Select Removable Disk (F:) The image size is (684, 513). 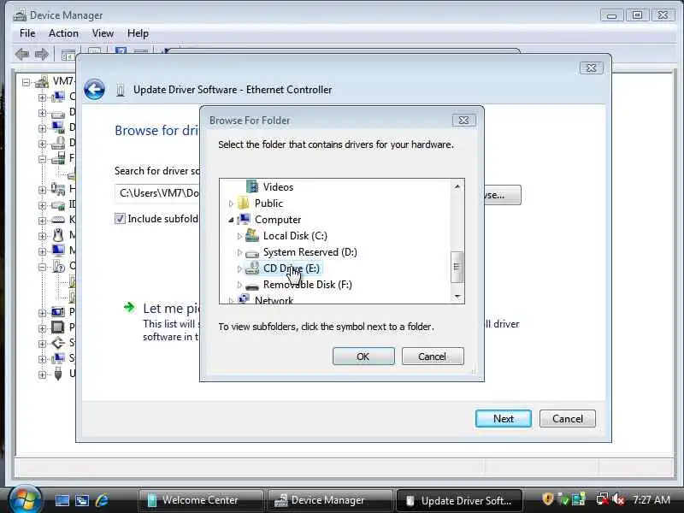click(x=308, y=285)
